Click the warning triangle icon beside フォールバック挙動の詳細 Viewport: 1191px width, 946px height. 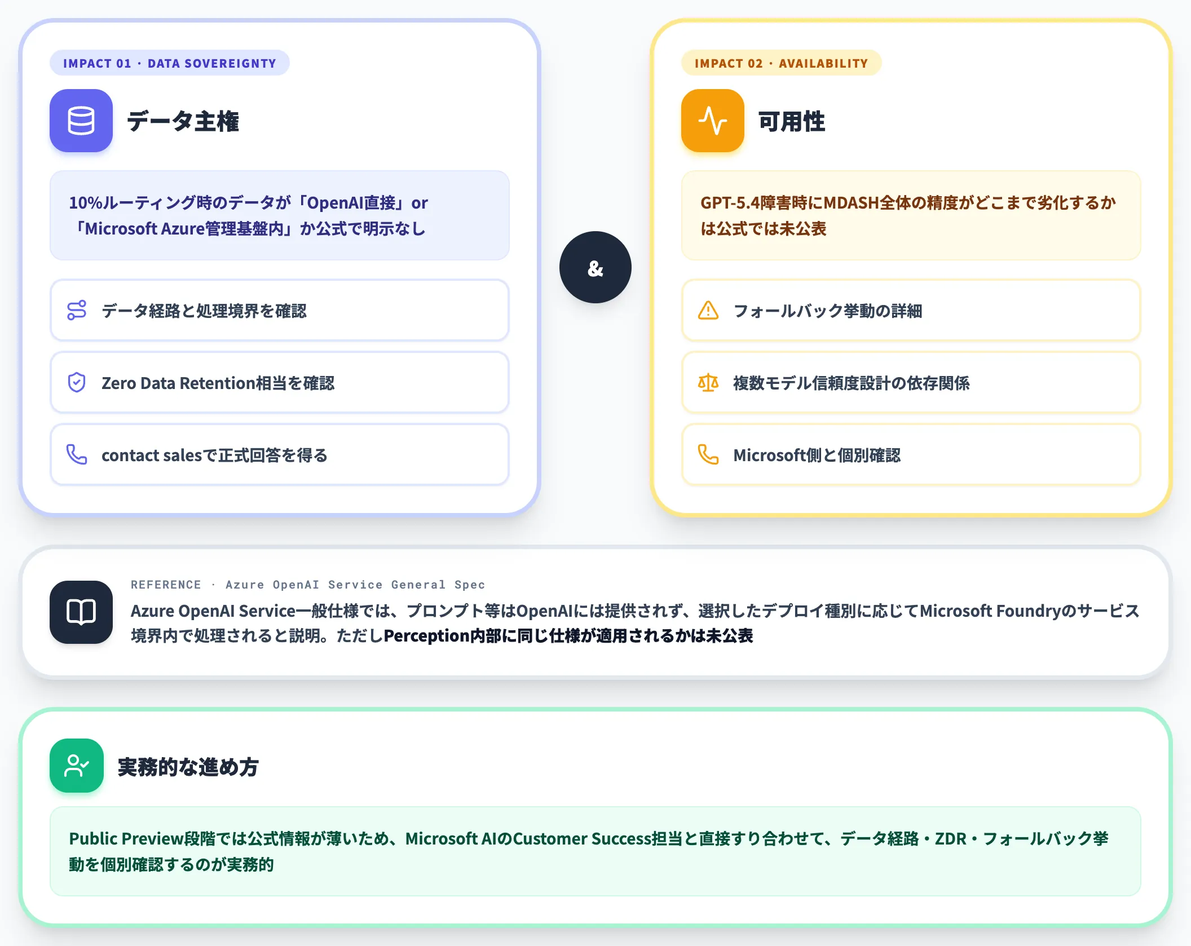(x=708, y=310)
